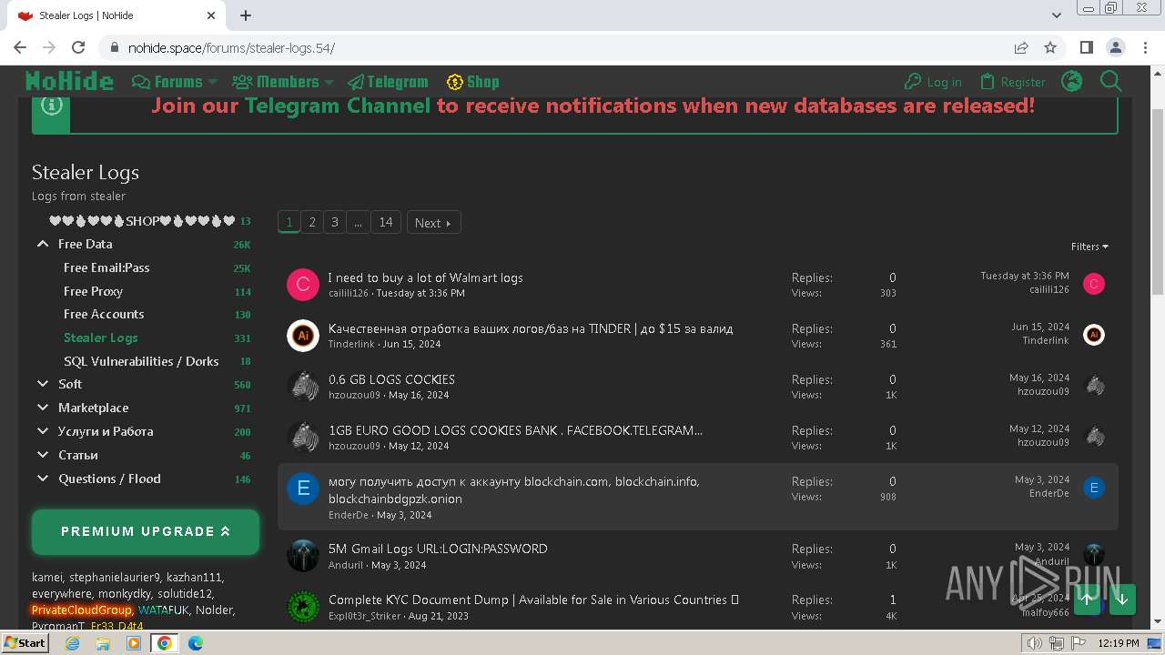This screenshot has width=1165, height=655.
Task: Click the PREMIUM UPGRADE button
Action: [146, 531]
